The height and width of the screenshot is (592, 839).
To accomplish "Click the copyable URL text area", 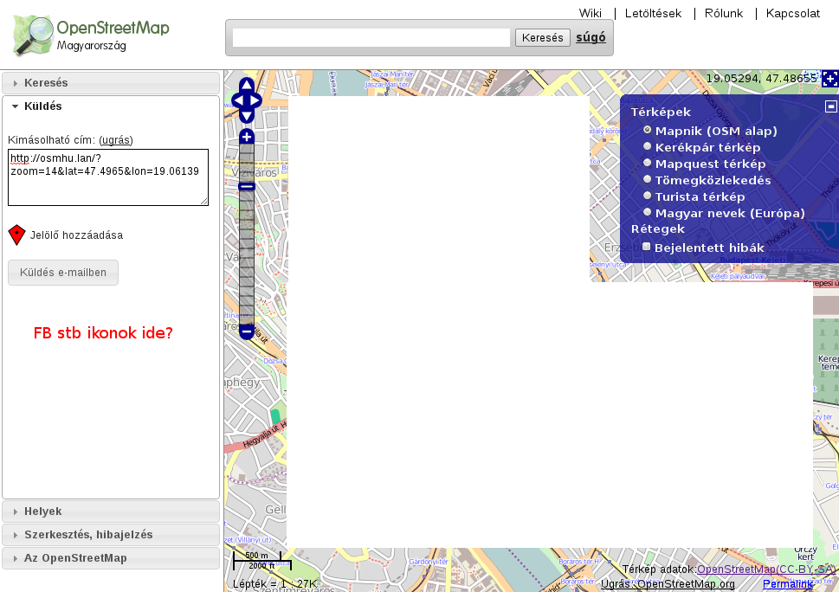I will click(x=108, y=177).
